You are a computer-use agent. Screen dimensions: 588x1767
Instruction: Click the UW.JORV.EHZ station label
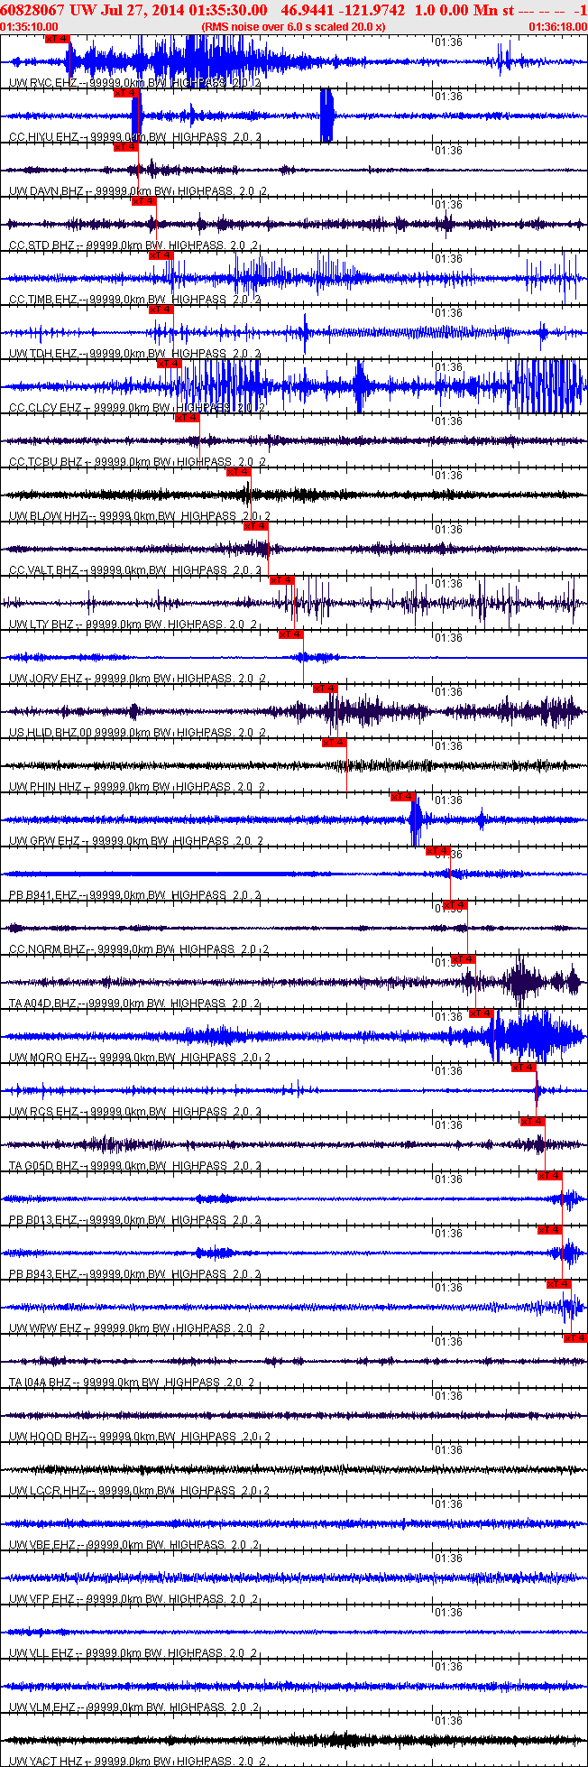click(46, 678)
